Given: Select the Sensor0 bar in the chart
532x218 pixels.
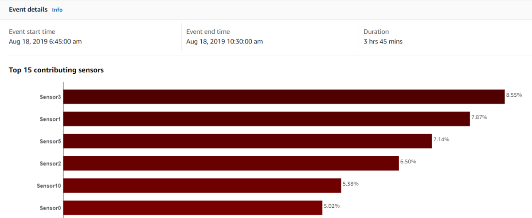Looking at the screenshot, I should tap(193, 208).
